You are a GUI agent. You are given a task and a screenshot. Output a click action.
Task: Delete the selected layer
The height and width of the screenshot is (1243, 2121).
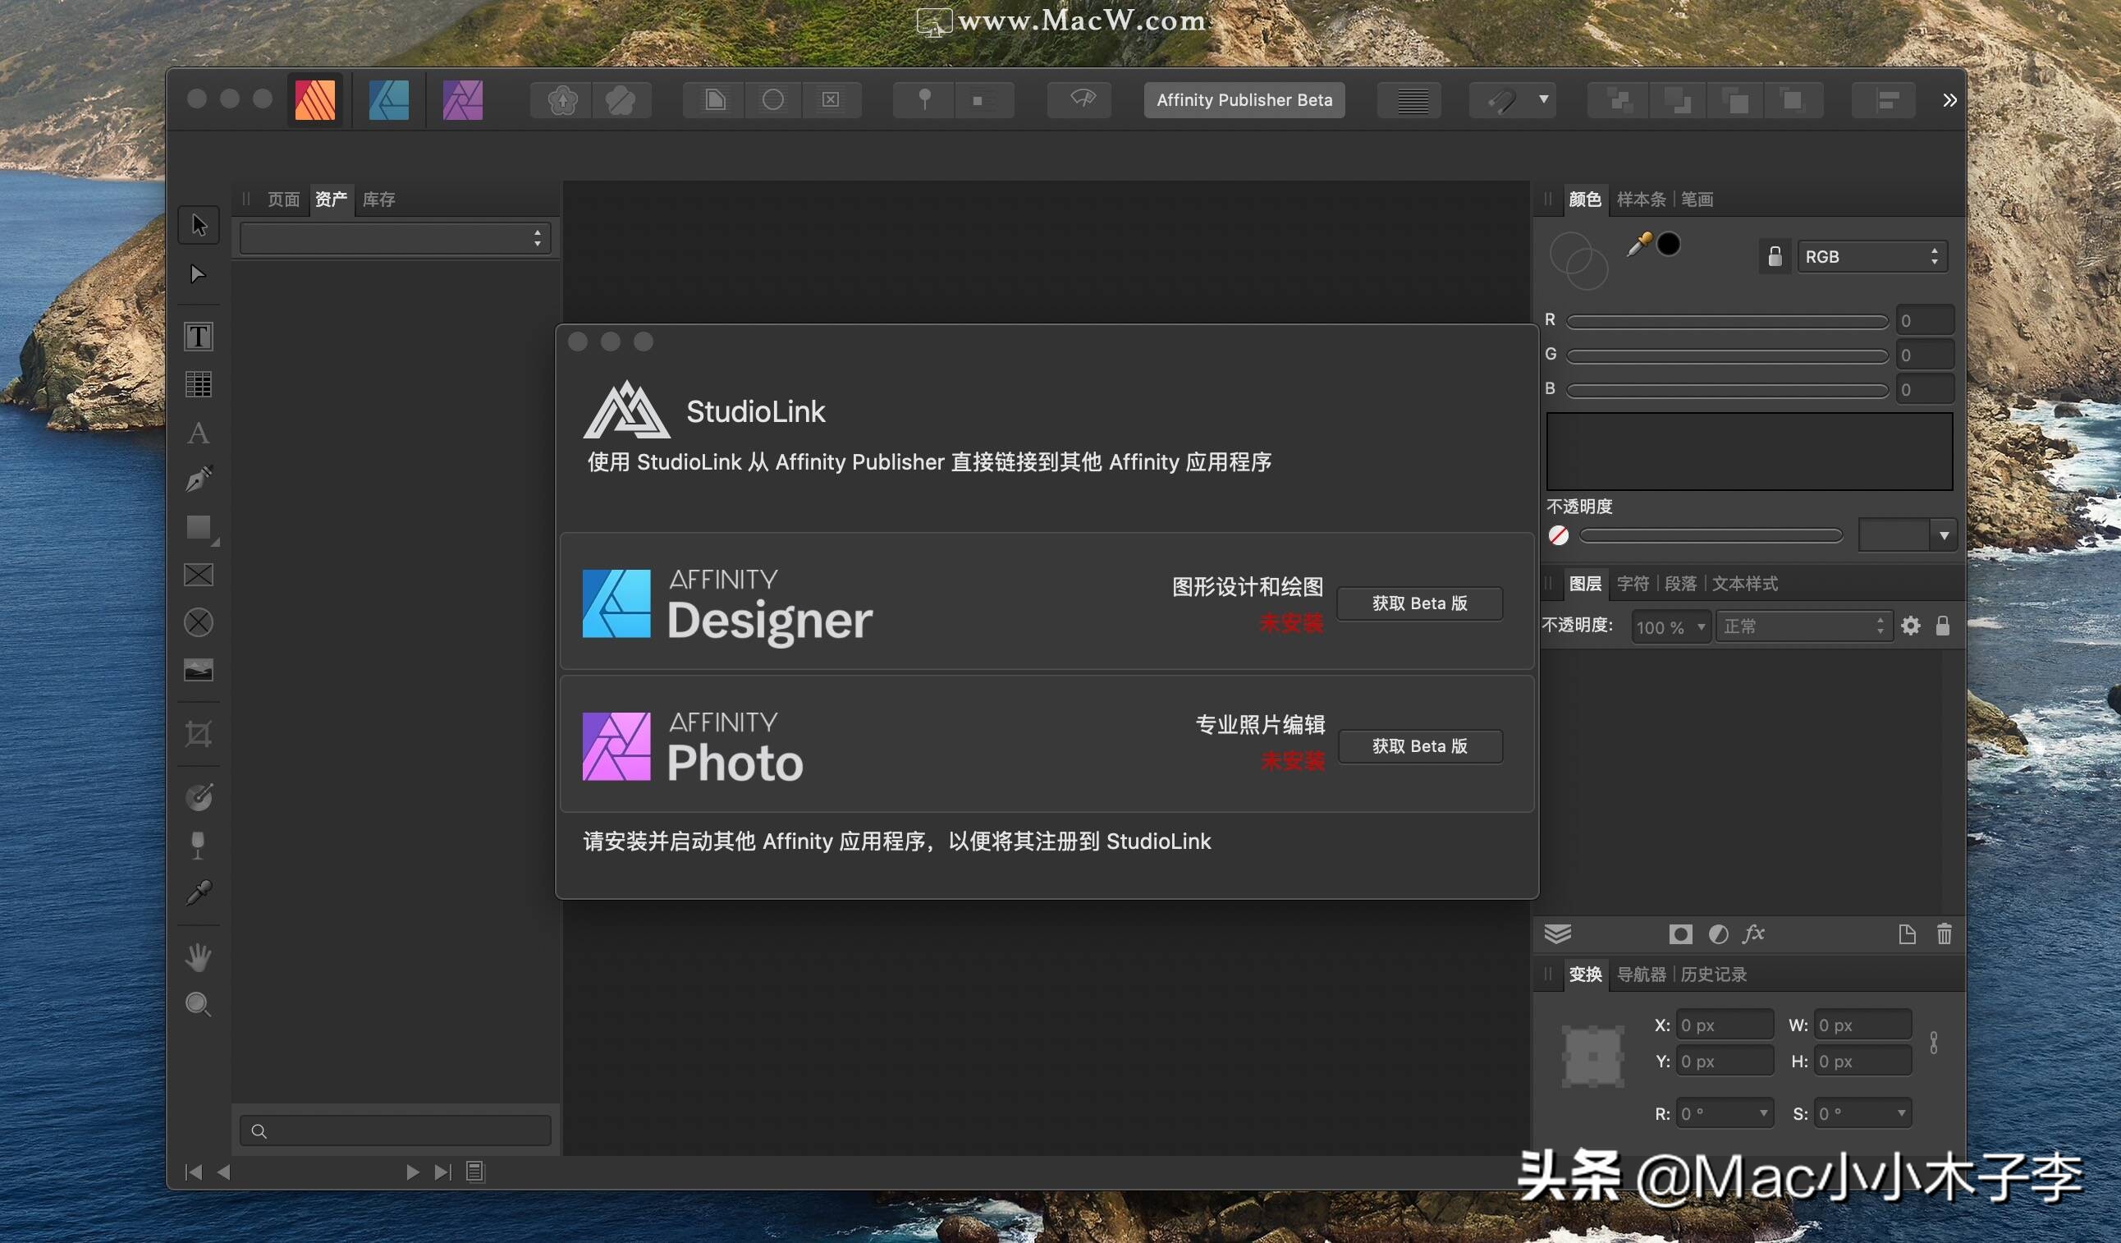pos(1945,934)
